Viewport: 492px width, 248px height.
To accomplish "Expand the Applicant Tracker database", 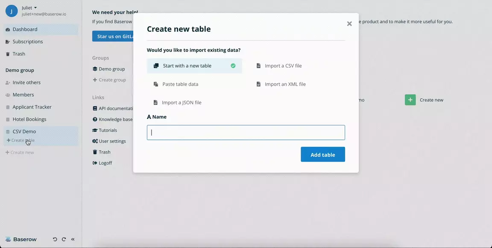I will point(32,107).
